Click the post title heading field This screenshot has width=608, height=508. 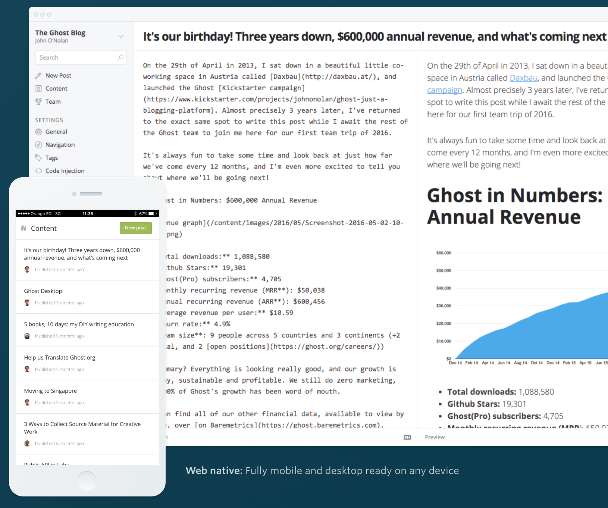374,37
